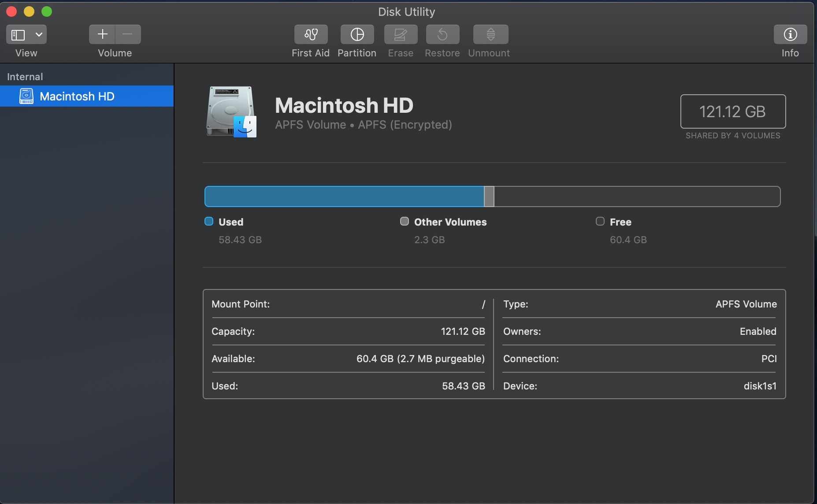Open the Info panel icon
The image size is (817, 504).
tap(790, 34)
